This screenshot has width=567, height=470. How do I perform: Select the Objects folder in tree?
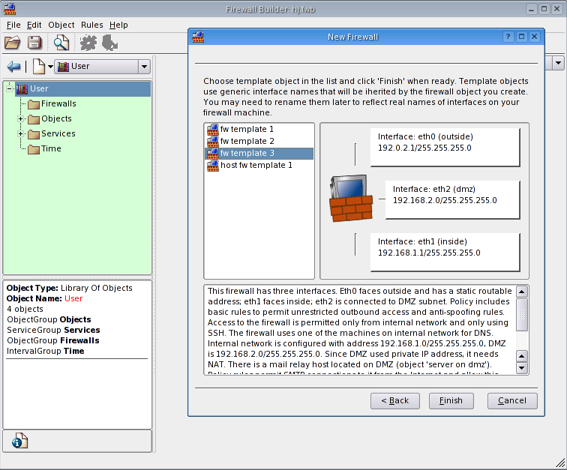click(56, 118)
